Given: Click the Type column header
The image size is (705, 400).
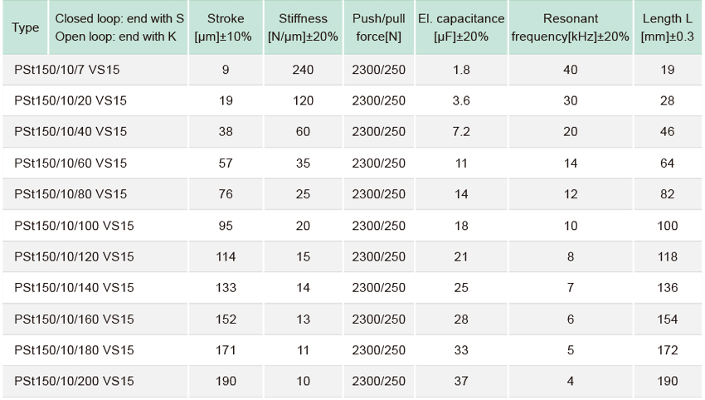Looking at the screenshot, I should (25, 27).
